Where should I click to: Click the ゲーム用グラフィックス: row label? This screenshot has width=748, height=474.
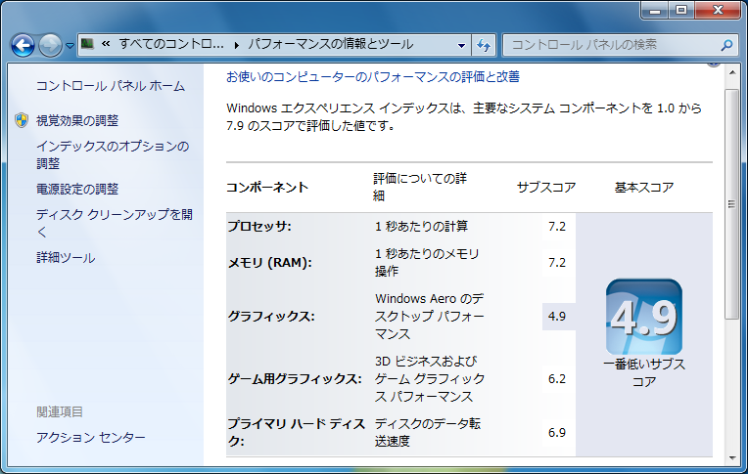[x=295, y=379]
